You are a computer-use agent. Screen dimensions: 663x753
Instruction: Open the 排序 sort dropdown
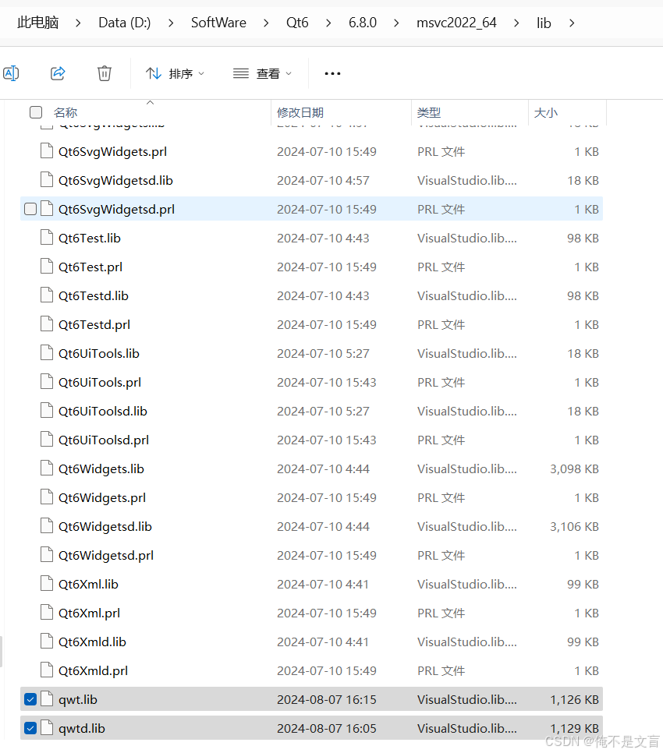tap(175, 73)
